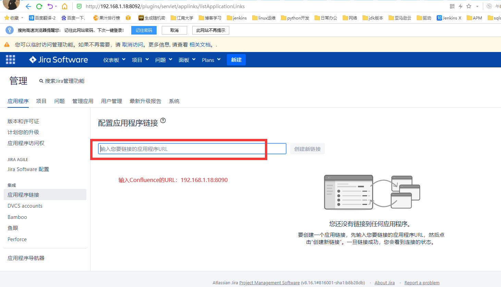The height and width of the screenshot is (287, 501).
Task: Open the linux运维 bookmark folder
Action: point(264,18)
